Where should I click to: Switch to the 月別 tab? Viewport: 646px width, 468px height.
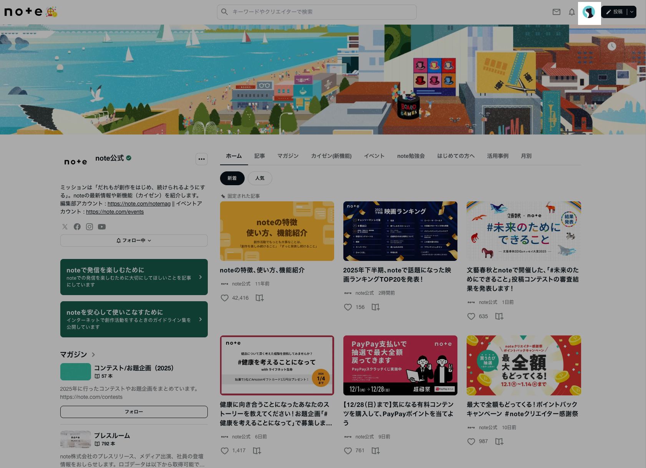point(526,156)
